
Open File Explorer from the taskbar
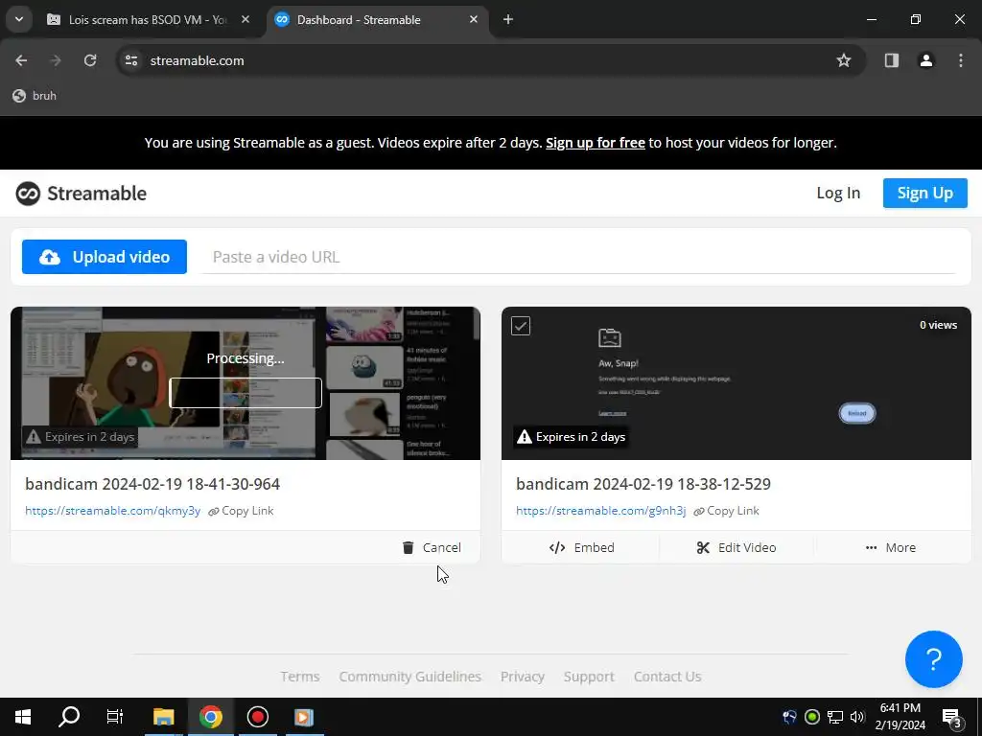pyautogui.click(x=163, y=717)
